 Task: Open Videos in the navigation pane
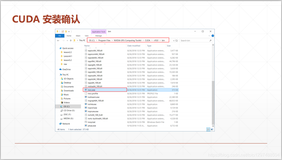point(65,103)
